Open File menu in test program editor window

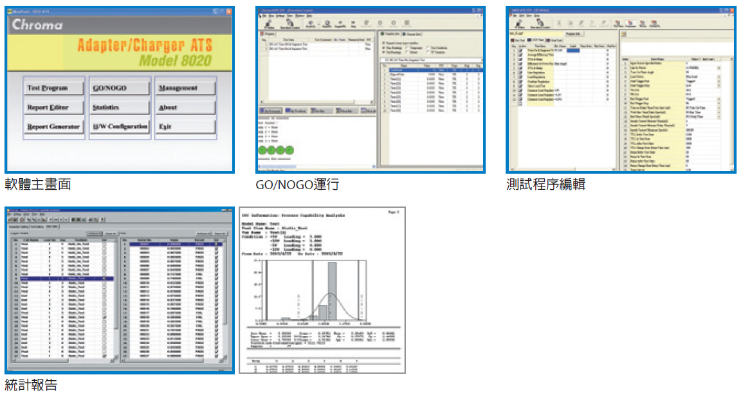click(x=515, y=15)
